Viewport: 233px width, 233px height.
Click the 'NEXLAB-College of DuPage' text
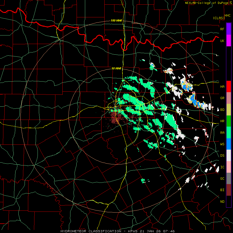[207, 3]
